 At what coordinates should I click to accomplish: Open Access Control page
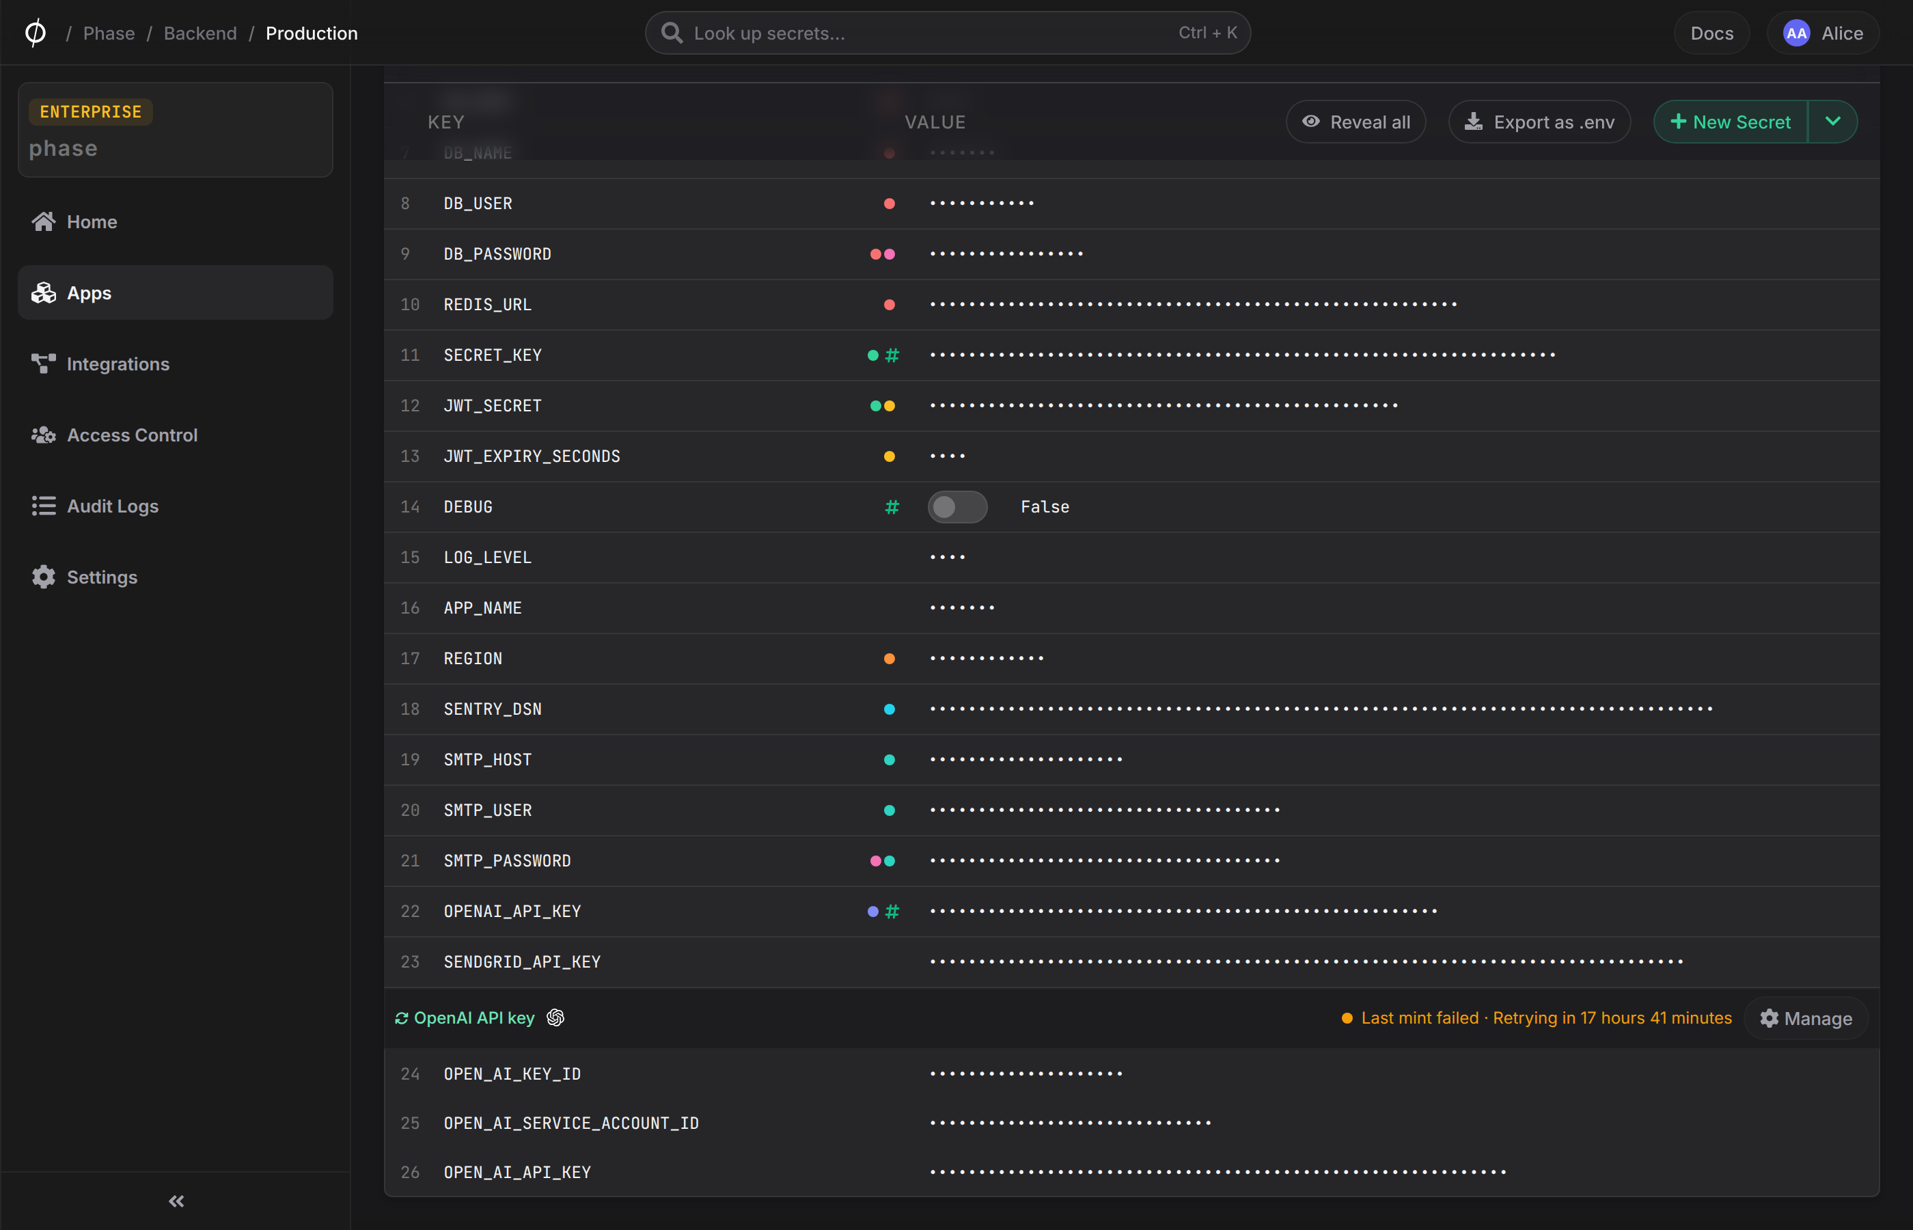(x=175, y=435)
